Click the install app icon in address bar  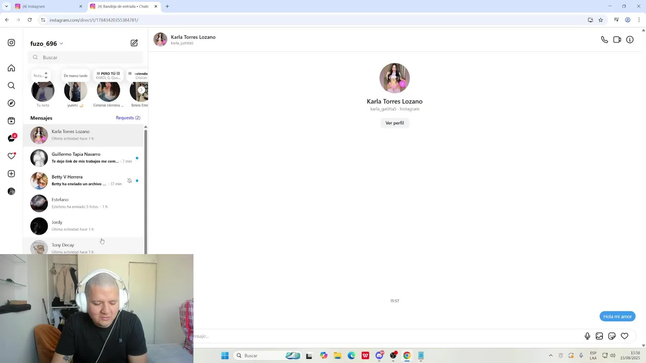(x=590, y=20)
